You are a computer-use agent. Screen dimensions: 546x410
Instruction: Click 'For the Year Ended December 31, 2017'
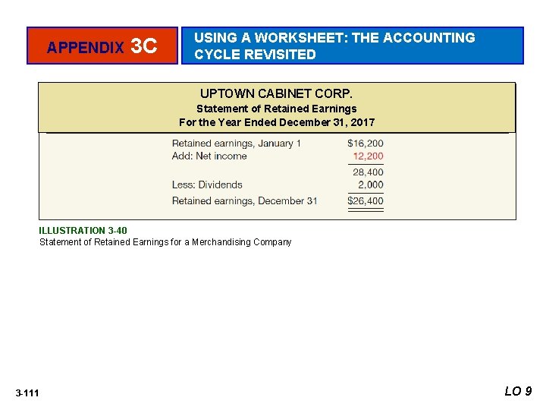click(x=277, y=122)
